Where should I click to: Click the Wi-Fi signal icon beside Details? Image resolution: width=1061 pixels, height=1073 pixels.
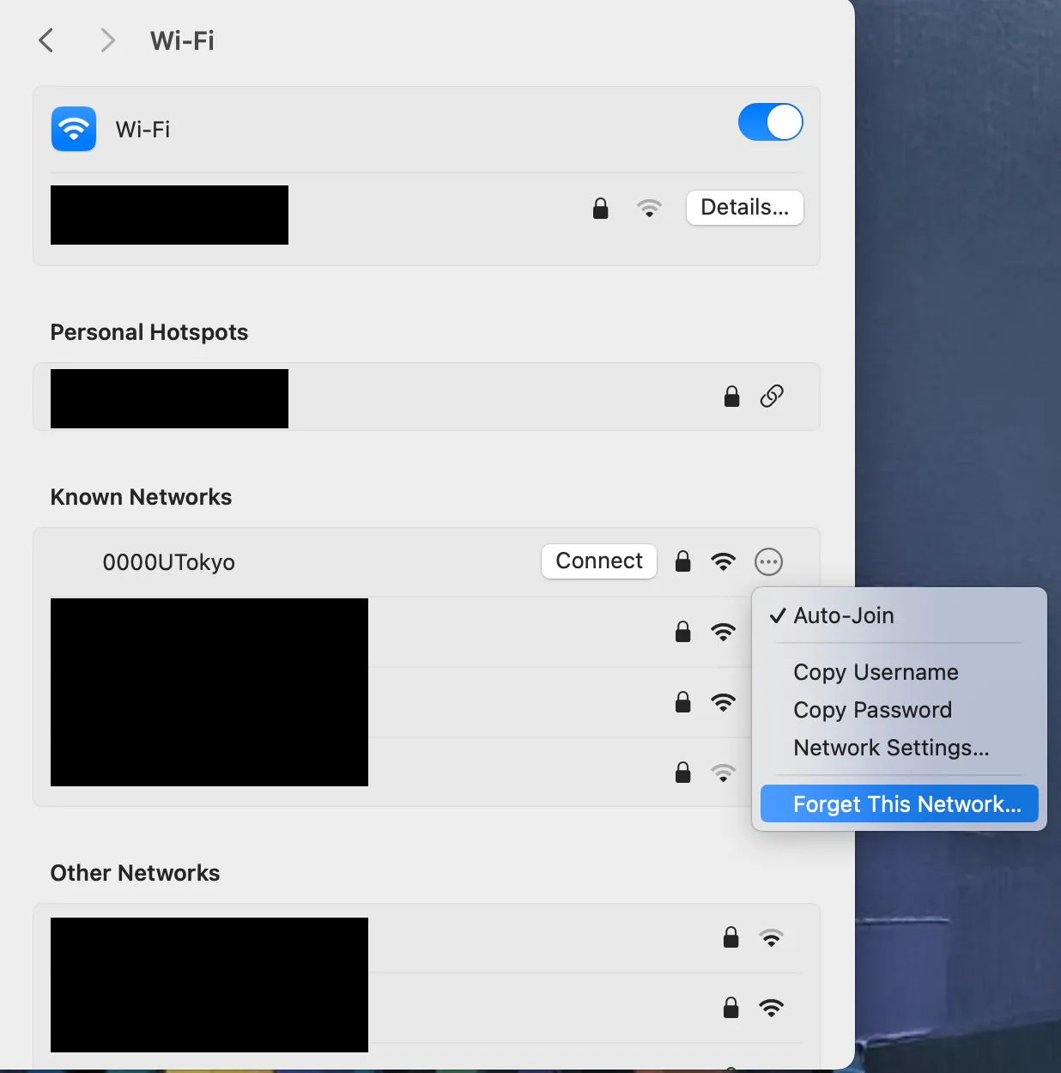[650, 209]
